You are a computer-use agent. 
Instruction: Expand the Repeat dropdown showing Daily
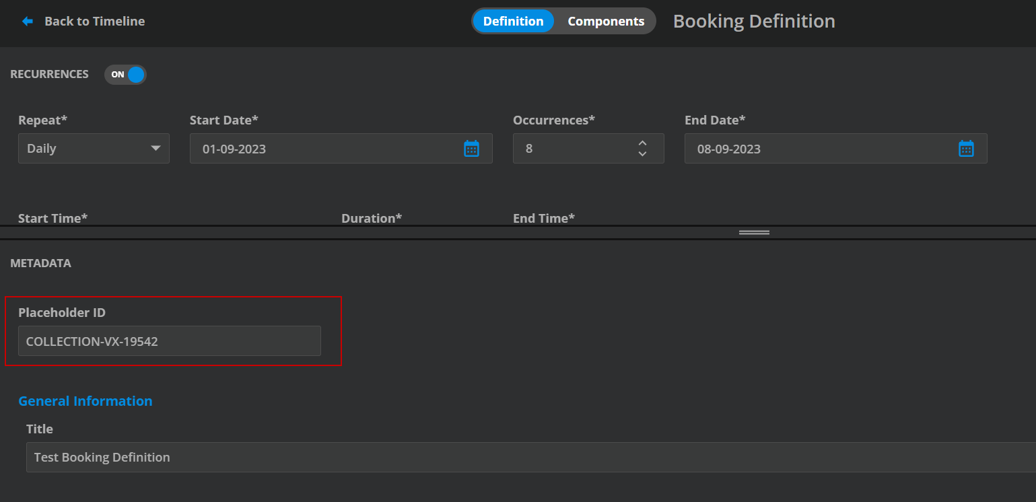(x=94, y=149)
